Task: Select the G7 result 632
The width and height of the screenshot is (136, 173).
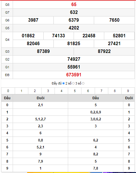Action: pyautogui.click(x=74, y=12)
